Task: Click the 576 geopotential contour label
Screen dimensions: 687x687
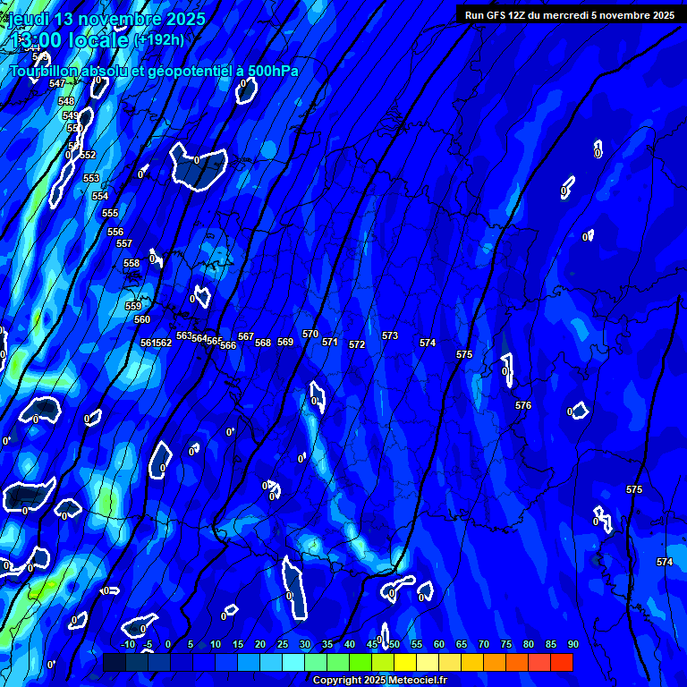Action: tap(523, 405)
